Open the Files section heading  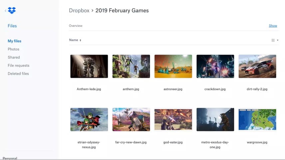point(12,26)
